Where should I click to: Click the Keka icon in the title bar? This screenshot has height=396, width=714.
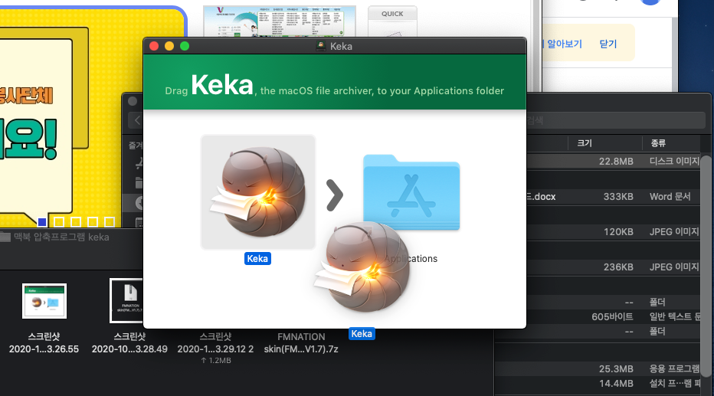pos(321,46)
